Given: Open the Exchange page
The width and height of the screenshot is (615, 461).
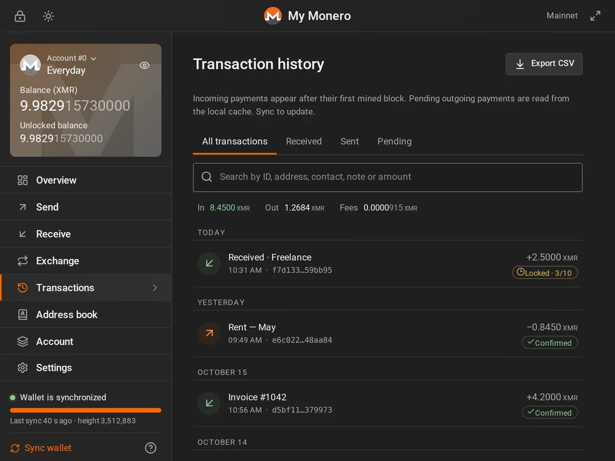Looking at the screenshot, I should click(x=86, y=261).
